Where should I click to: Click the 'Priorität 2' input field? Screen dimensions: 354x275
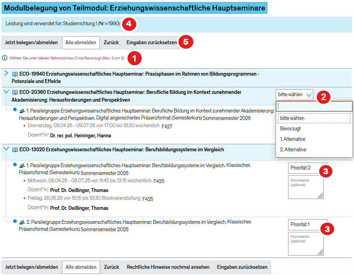pos(307,168)
